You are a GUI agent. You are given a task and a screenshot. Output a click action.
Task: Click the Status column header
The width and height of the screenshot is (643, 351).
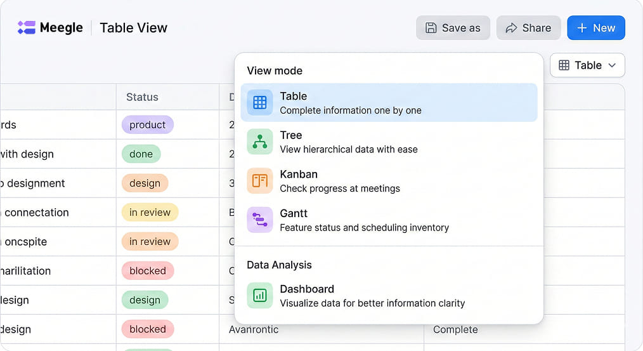point(142,97)
